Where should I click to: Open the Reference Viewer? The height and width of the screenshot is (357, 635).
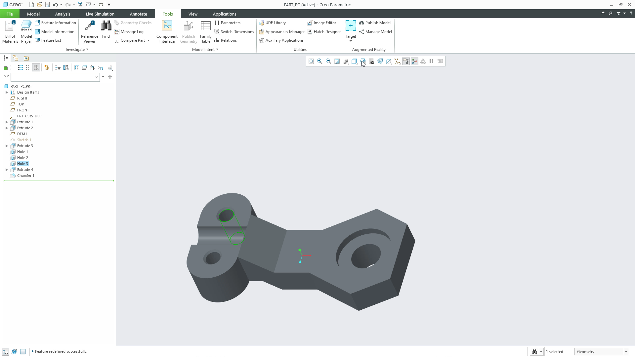point(89,32)
